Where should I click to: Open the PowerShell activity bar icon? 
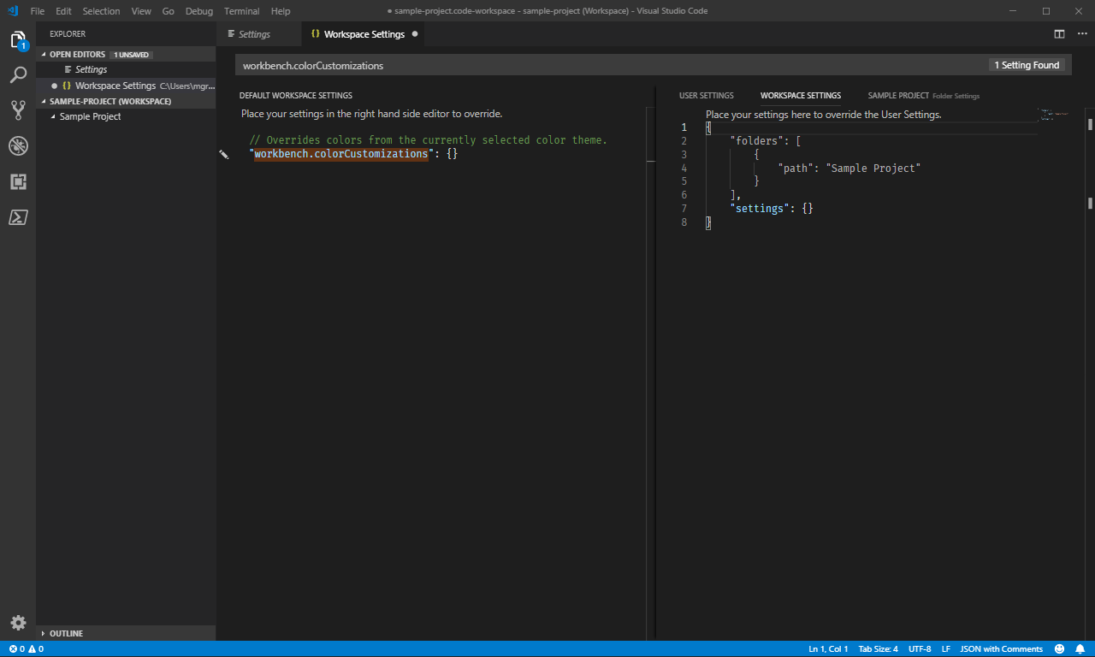click(18, 217)
